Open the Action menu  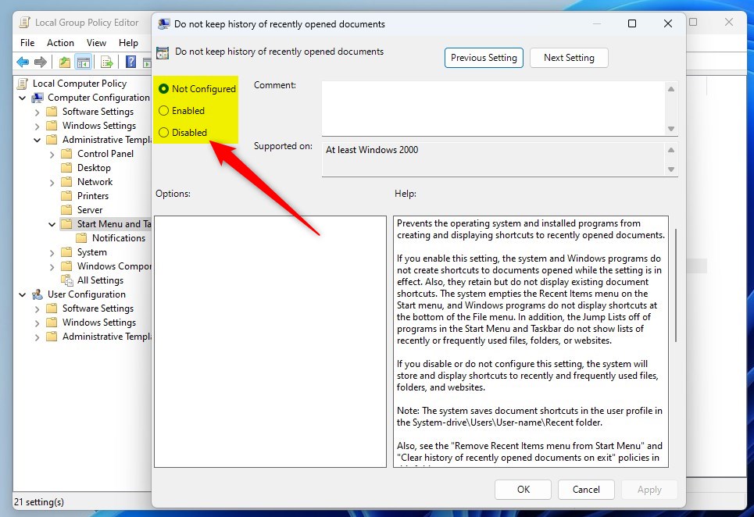[x=60, y=43]
